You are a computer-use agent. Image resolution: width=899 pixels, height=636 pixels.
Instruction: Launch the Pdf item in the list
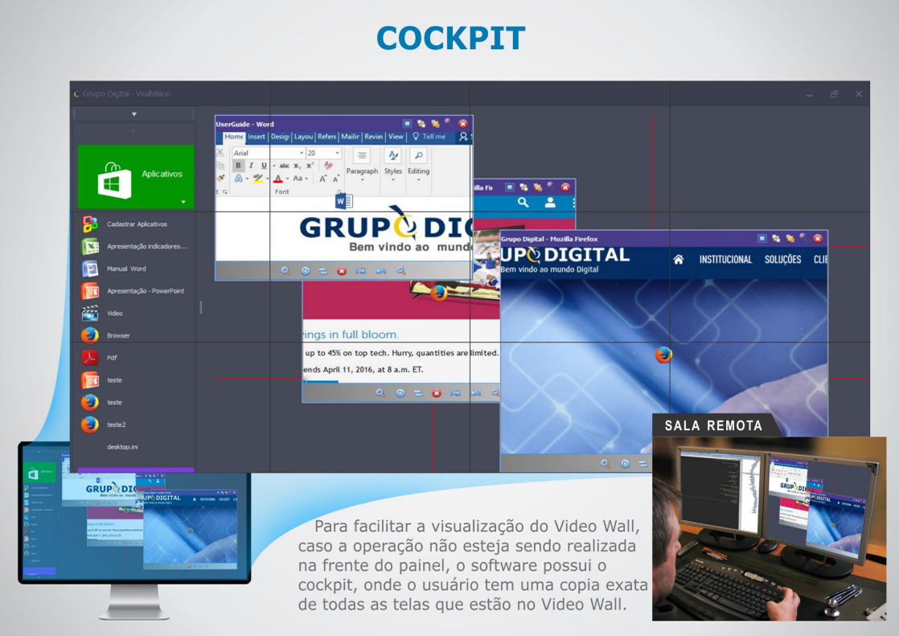(x=112, y=357)
